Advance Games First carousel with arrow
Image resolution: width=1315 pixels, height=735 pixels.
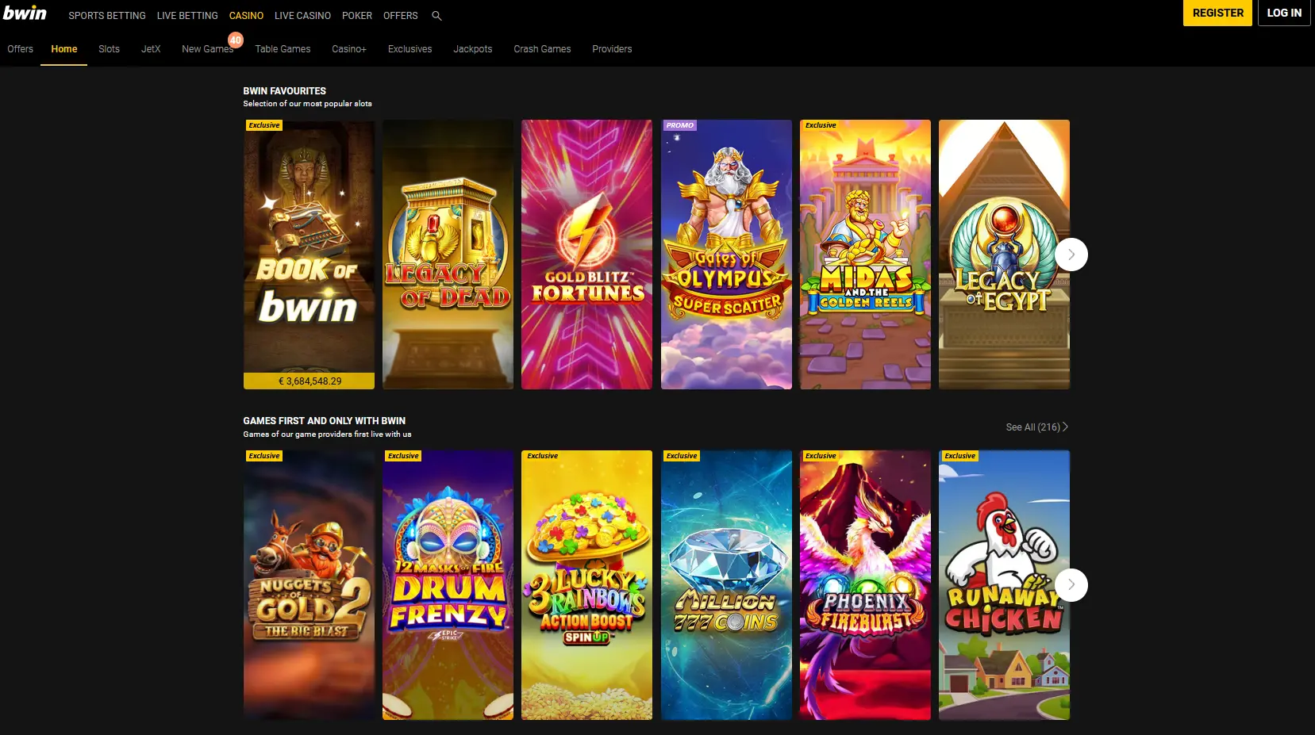coord(1071,585)
